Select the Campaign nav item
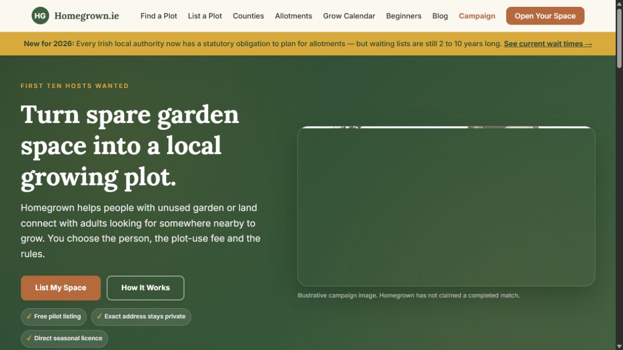623x350 pixels. click(x=477, y=16)
